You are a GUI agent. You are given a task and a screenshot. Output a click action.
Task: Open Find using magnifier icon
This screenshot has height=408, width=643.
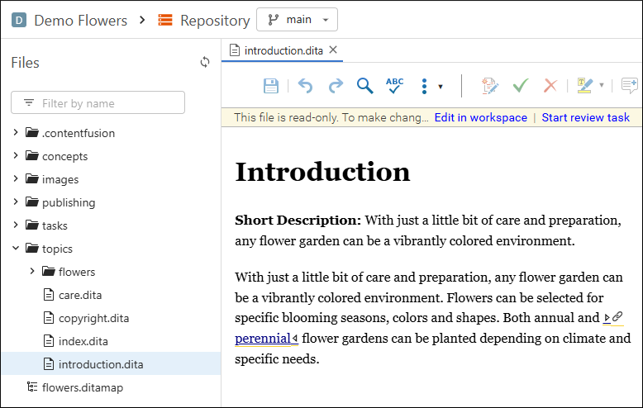coord(364,86)
